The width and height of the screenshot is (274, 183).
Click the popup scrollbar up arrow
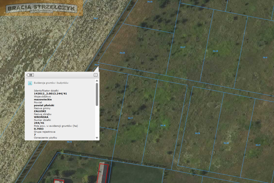[97, 81]
